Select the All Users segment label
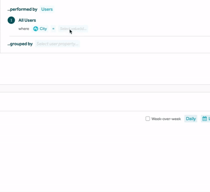 (27, 20)
